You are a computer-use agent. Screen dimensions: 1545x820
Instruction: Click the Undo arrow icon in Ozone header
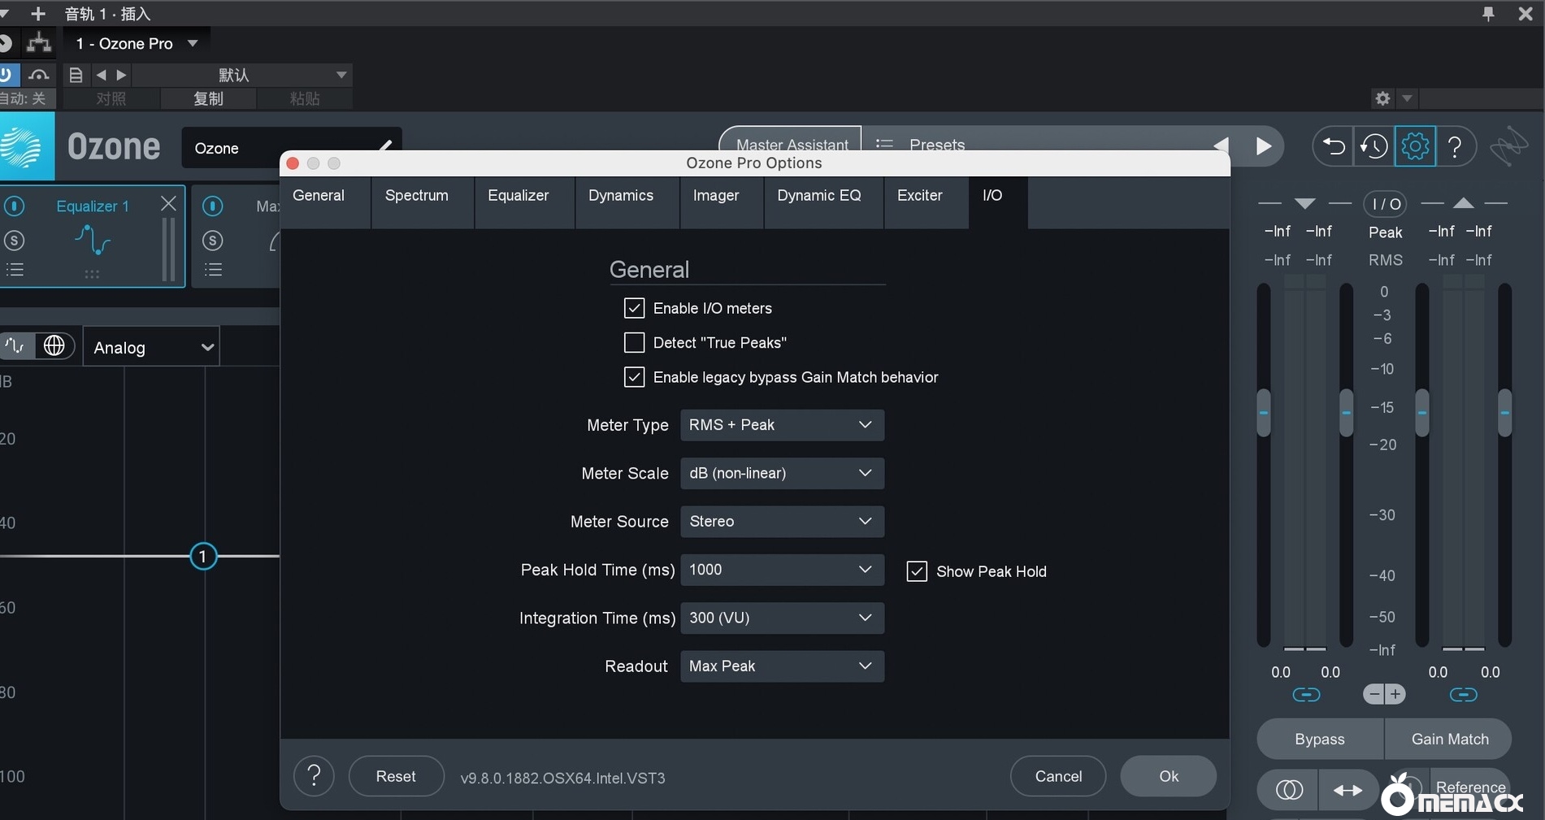point(1333,146)
